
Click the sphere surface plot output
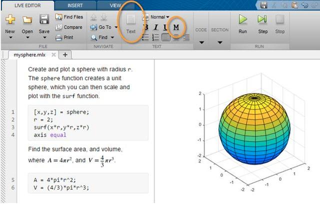[x=254, y=129]
